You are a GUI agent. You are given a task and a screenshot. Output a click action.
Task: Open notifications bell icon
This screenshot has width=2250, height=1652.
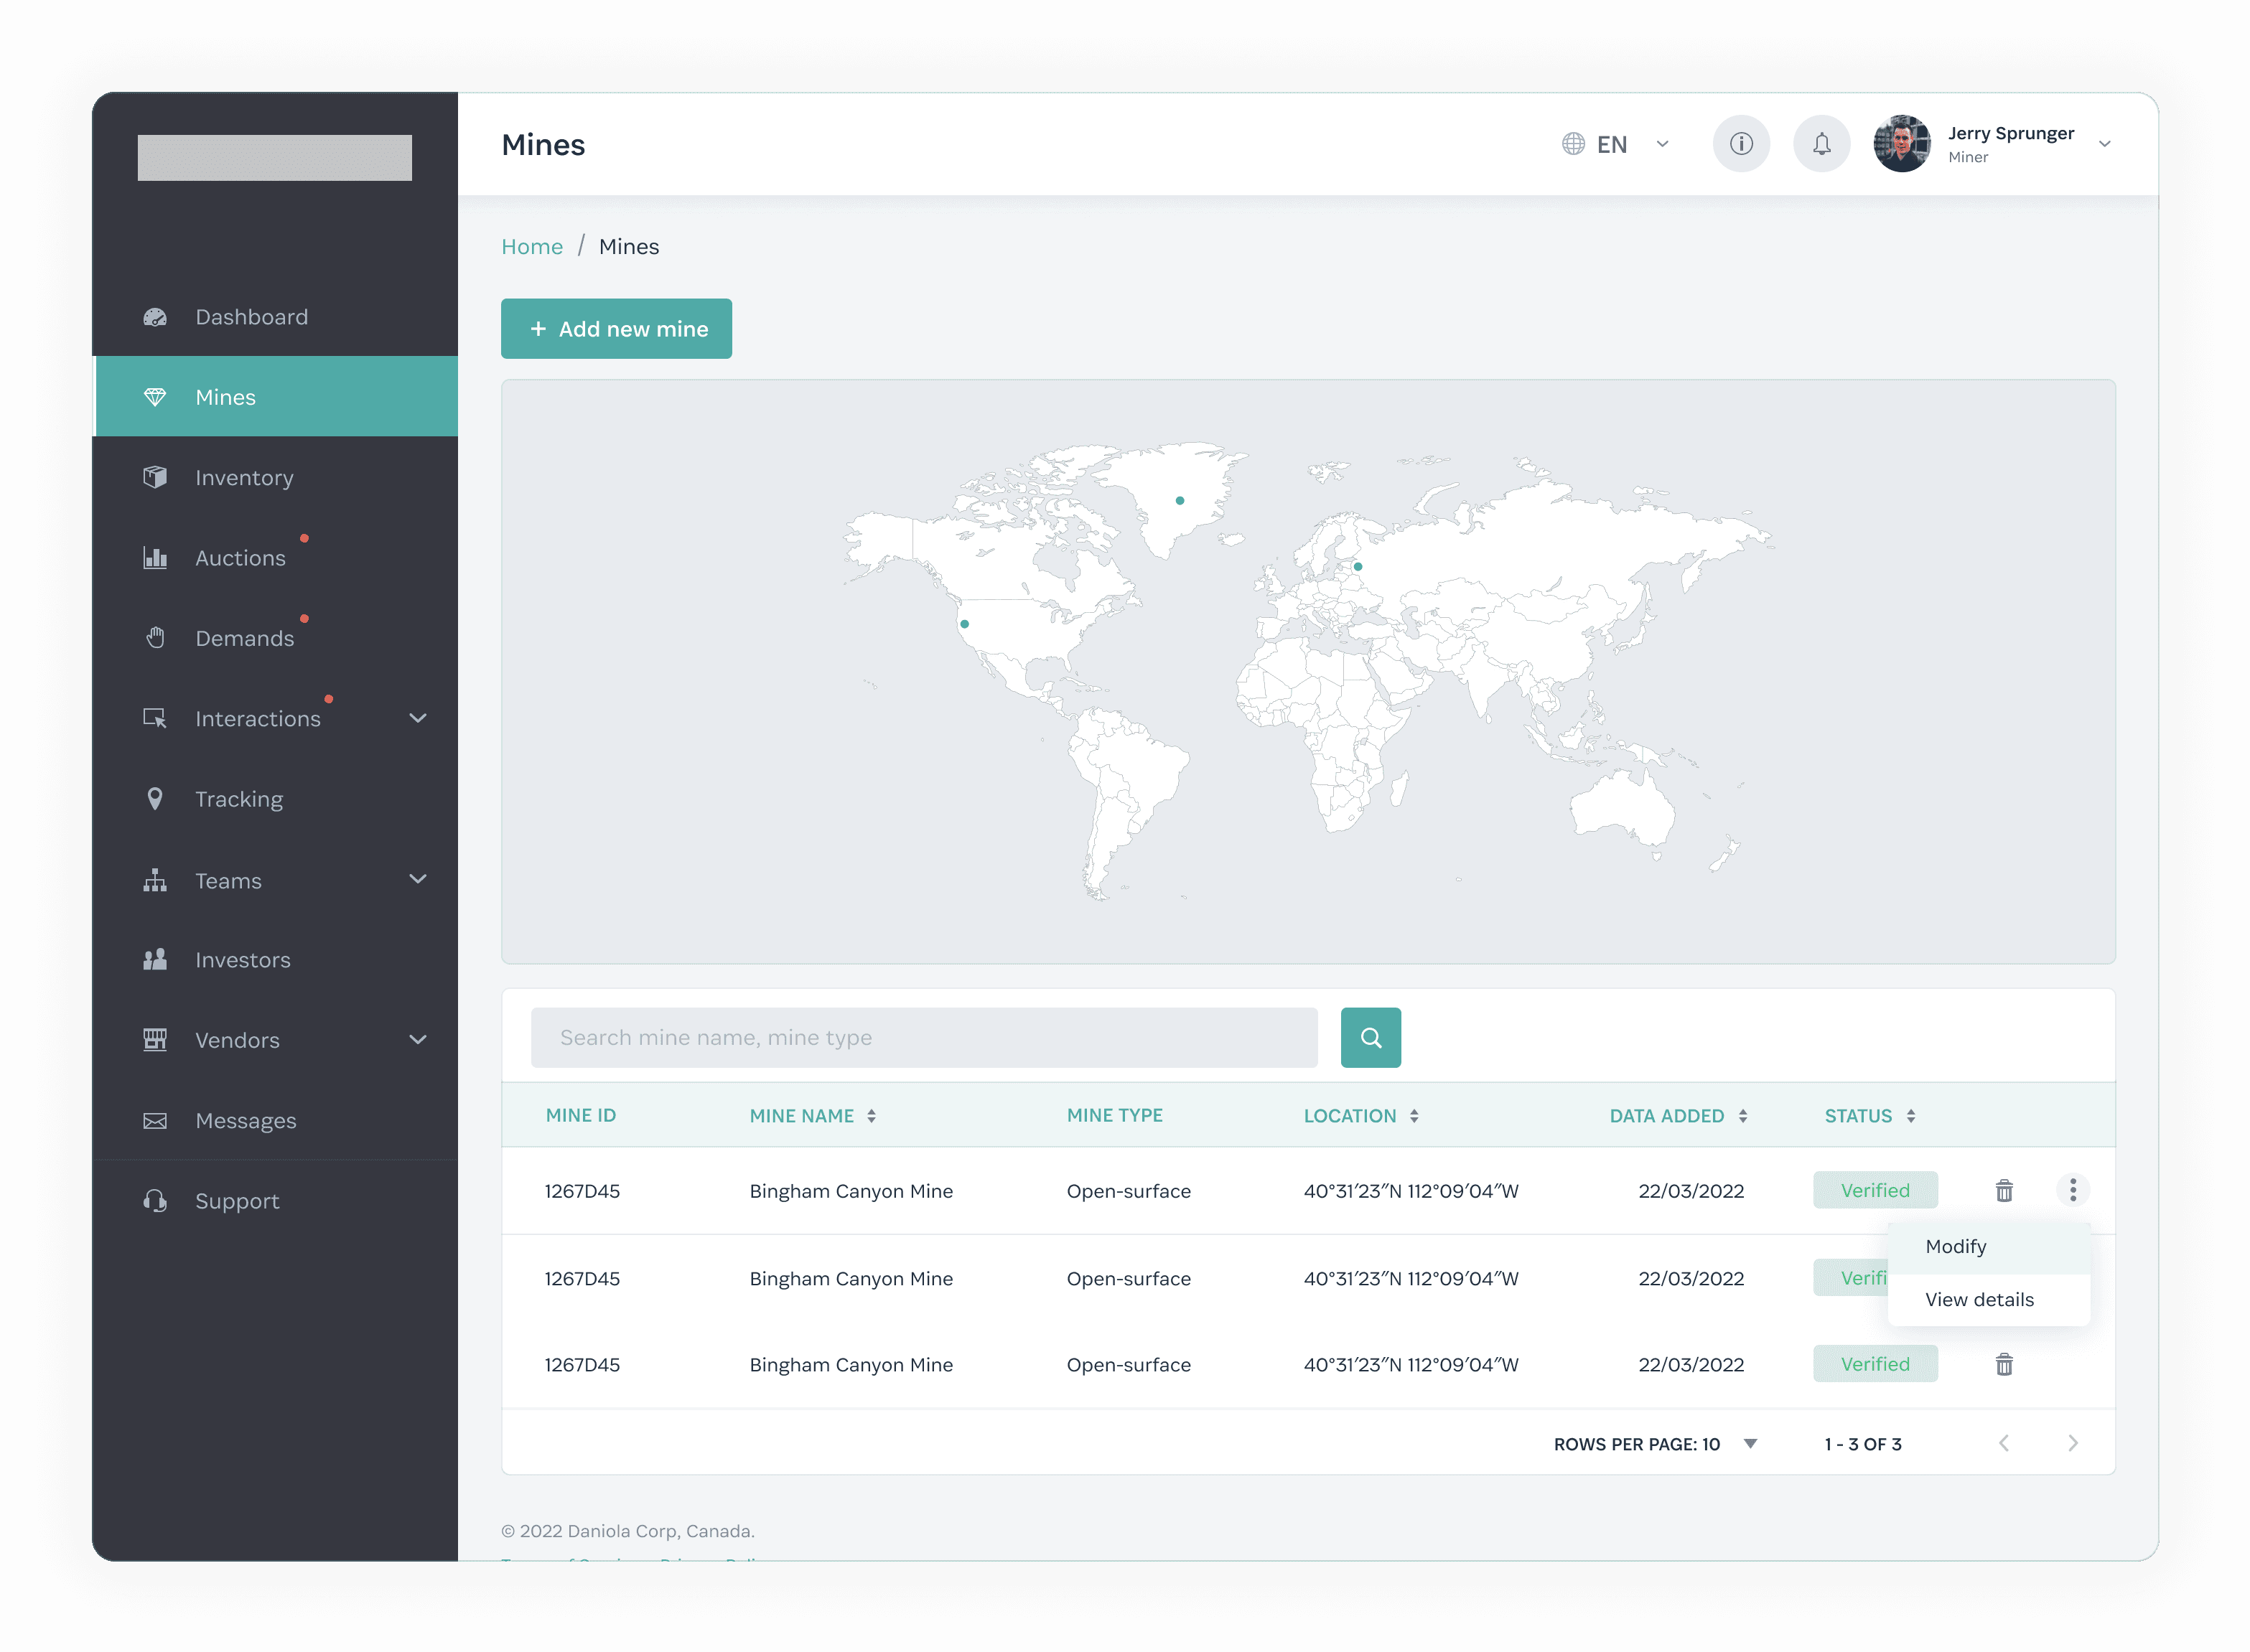point(1821,144)
